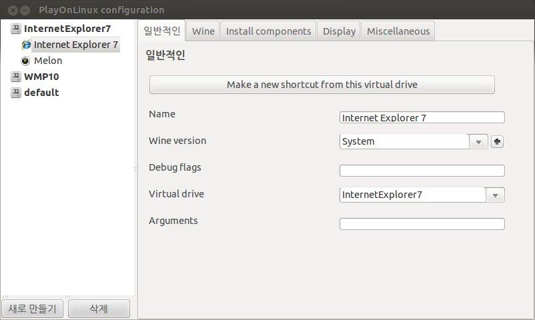Click the 일반적인 section heading
The width and height of the screenshot is (535, 320).
tap(165, 55)
